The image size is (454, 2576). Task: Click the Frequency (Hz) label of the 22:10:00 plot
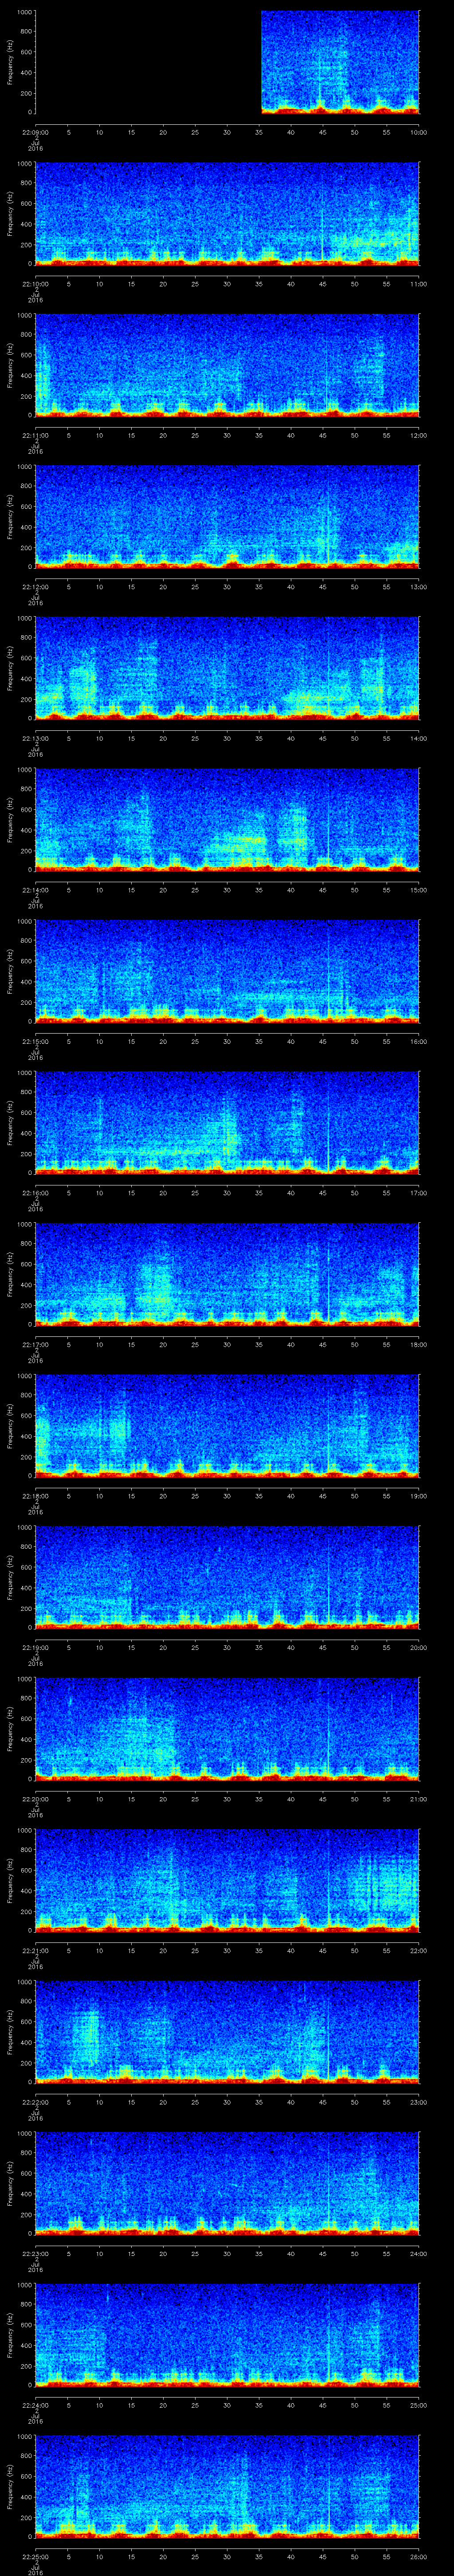click(10, 214)
